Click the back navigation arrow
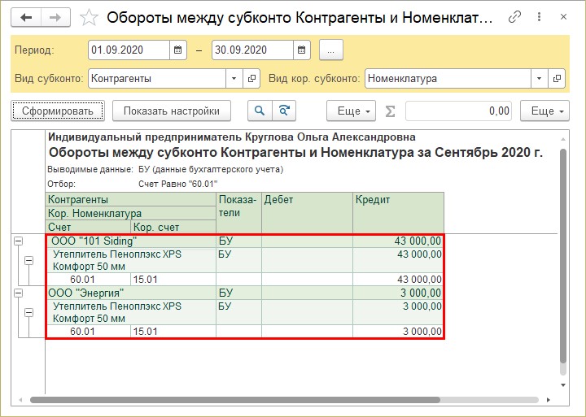Viewport: 586px width, 417px height. click(x=25, y=17)
